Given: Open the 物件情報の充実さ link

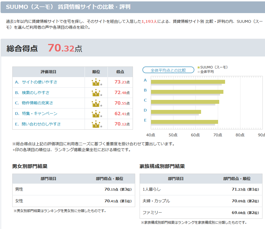Looking at the screenshot, I should tap(37, 103).
